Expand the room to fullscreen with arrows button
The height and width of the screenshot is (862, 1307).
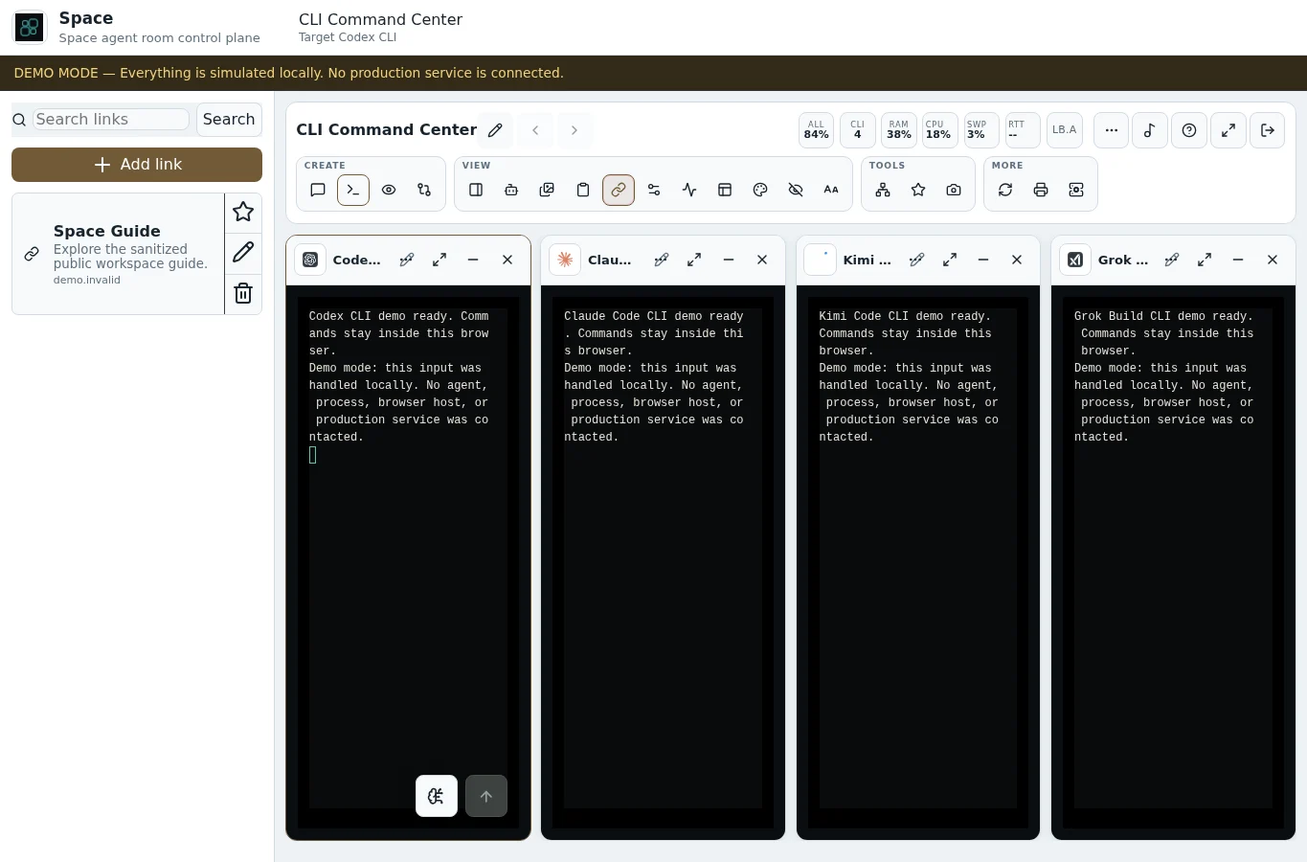point(1228,130)
